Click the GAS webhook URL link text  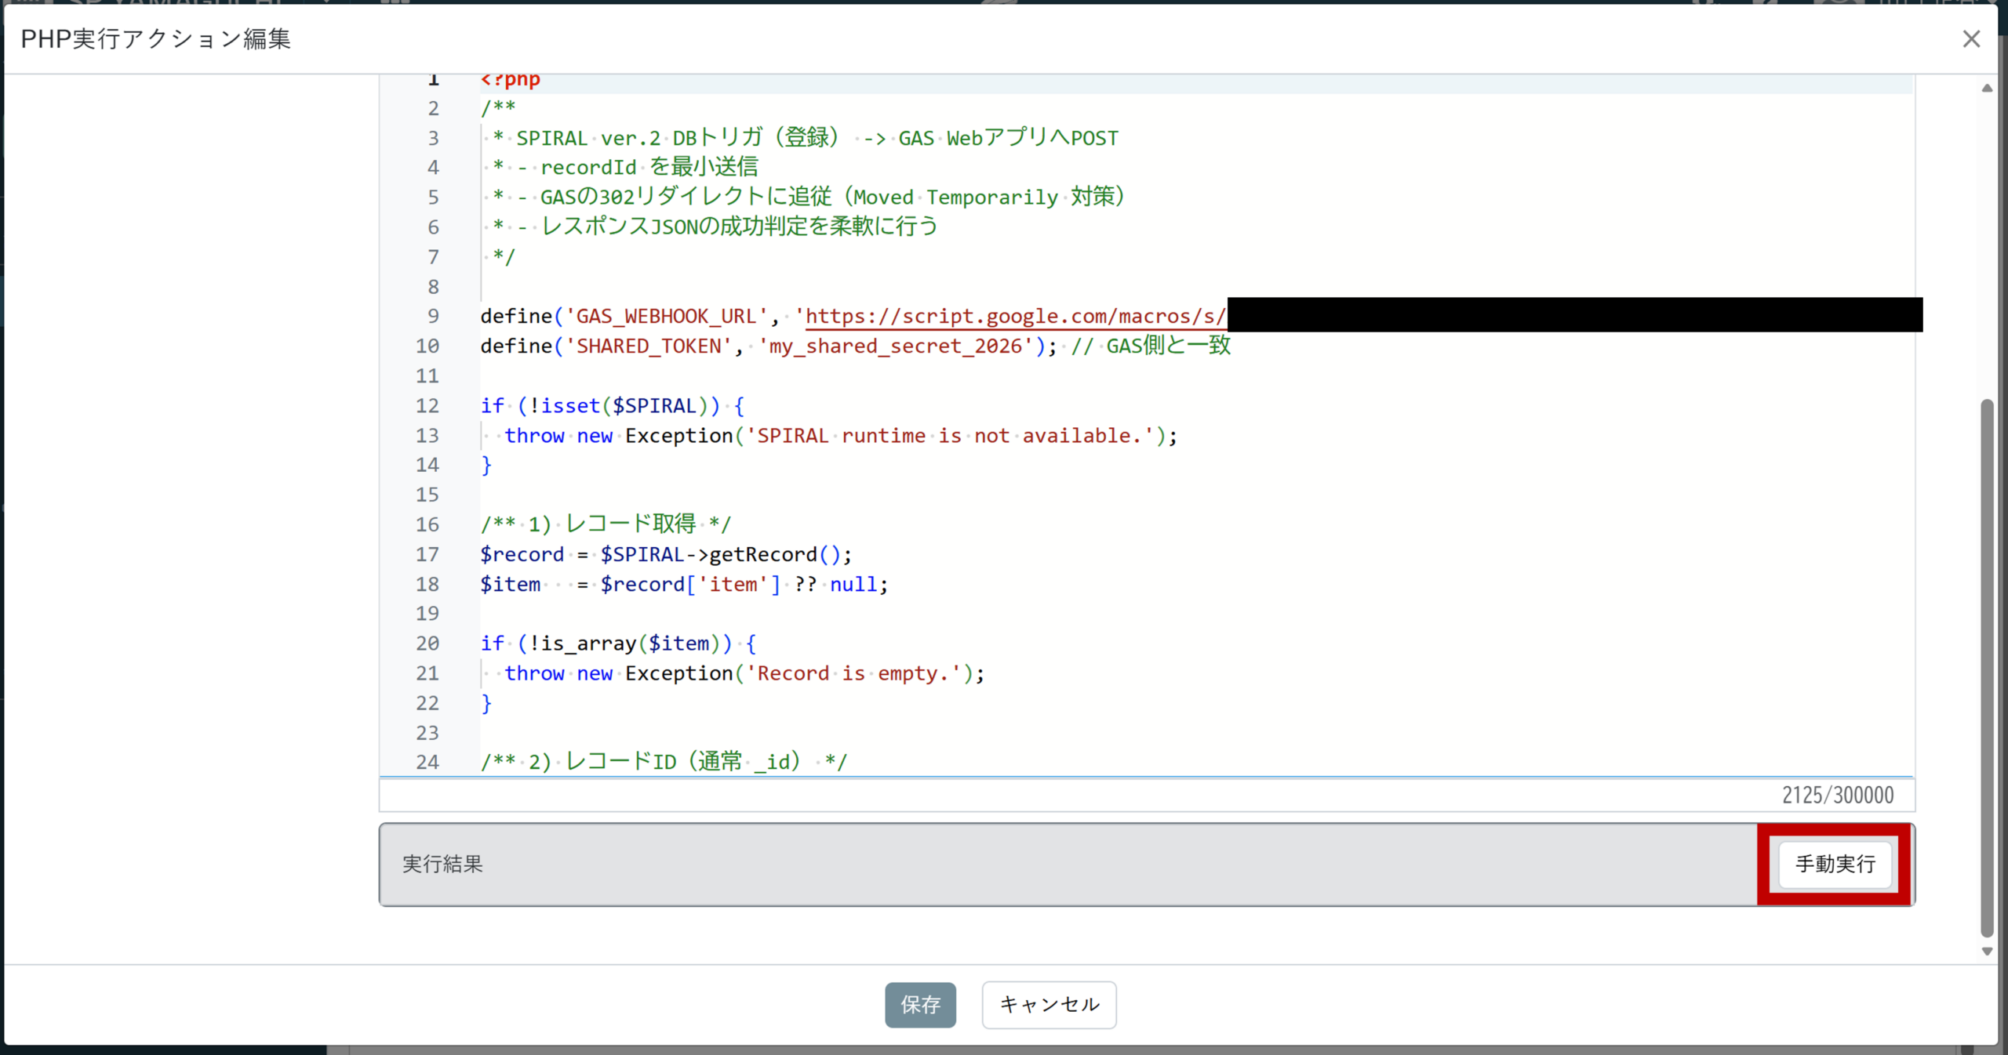point(1015,316)
